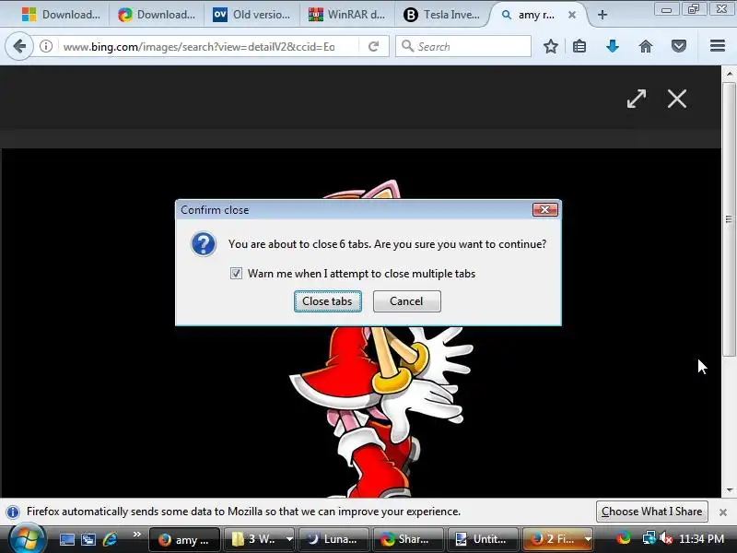Open Luna... taskbar button
Image resolution: width=737 pixels, height=553 pixels.
pyautogui.click(x=333, y=539)
